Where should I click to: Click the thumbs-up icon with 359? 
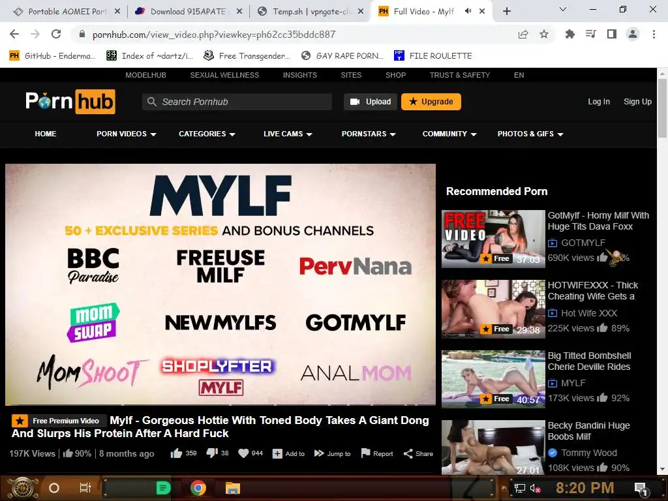pyautogui.click(x=176, y=453)
